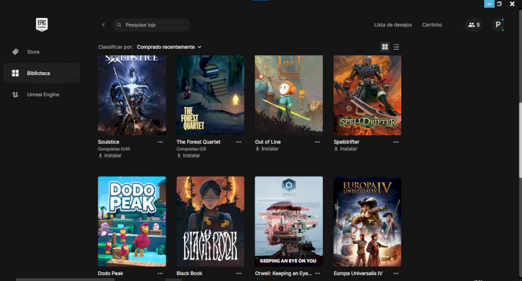Screen dimensions: 522x281
Task: Restore the window with the overlapping-squares button
Action: (499, 4)
